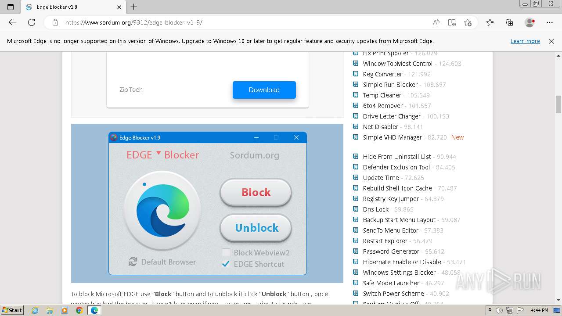Open Simple VHD Manager link
The width and height of the screenshot is (562, 316).
pos(393,137)
